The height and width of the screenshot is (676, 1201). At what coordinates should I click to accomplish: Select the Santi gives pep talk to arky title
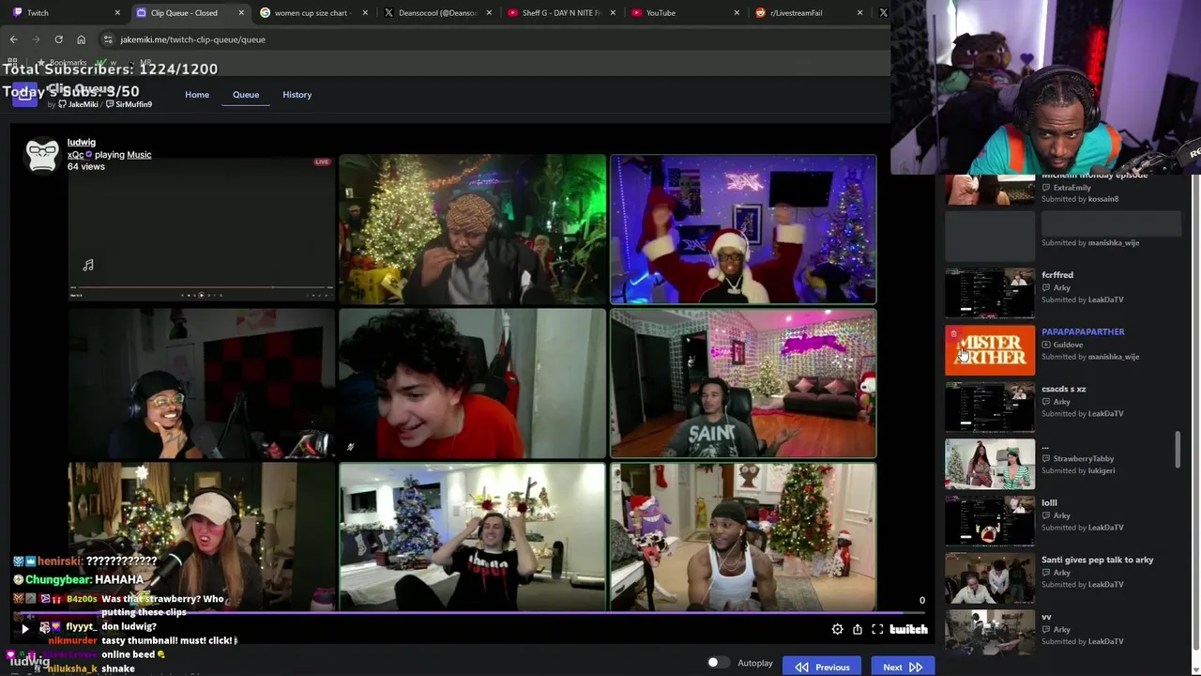1098,560
